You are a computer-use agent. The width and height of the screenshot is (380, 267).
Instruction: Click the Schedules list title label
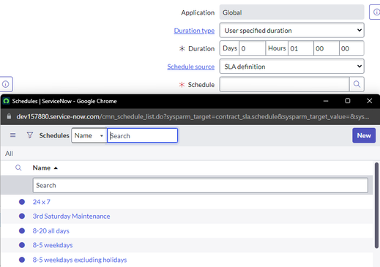click(x=54, y=135)
